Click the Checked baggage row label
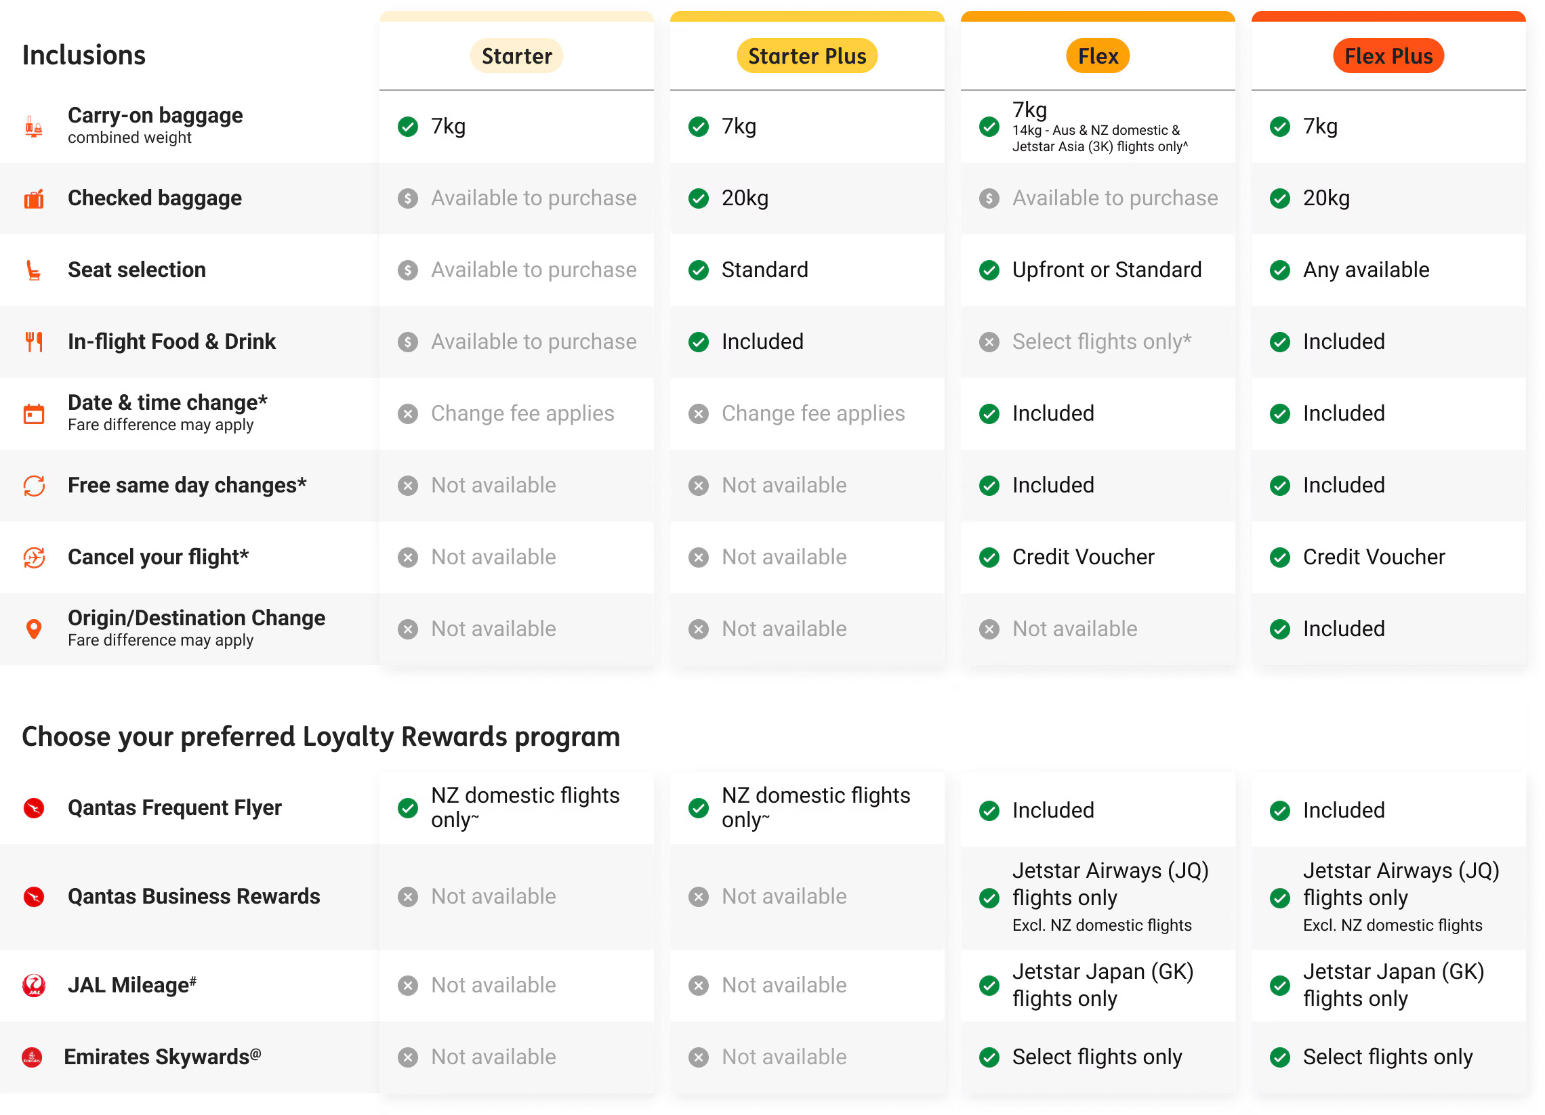The height and width of the screenshot is (1115, 1545). pyautogui.click(x=154, y=198)
